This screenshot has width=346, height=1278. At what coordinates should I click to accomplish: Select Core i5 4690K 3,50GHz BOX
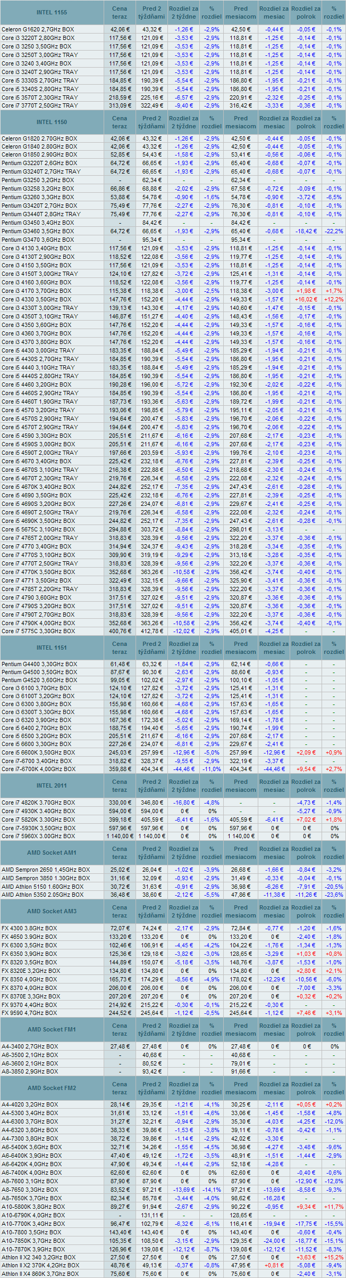pos(38,521)
